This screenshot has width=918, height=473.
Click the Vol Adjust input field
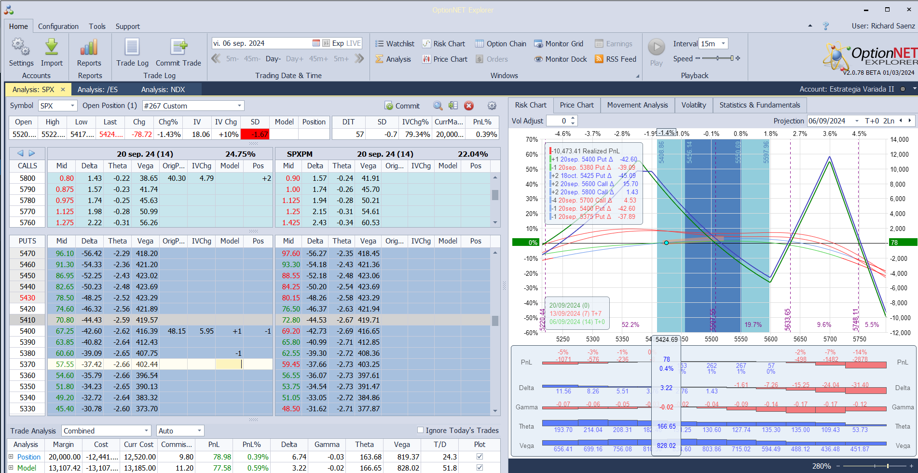click(557, 121)
